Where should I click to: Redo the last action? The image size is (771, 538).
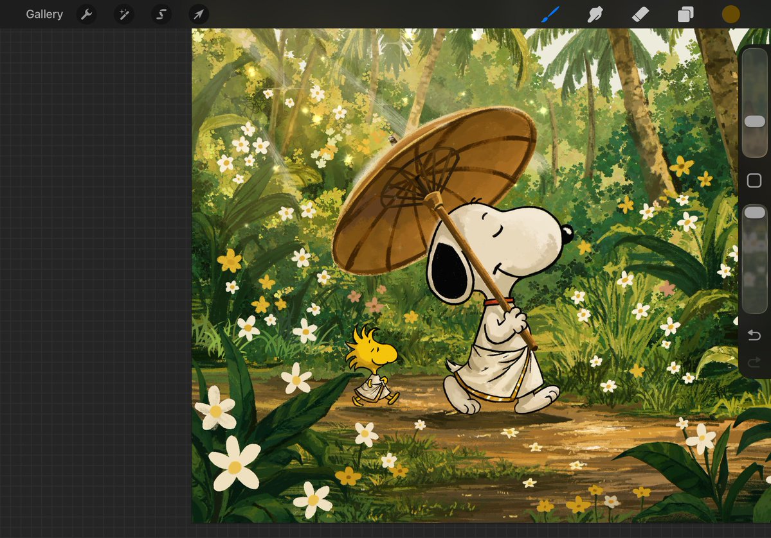pyautogui.click(x=754, y=363)
